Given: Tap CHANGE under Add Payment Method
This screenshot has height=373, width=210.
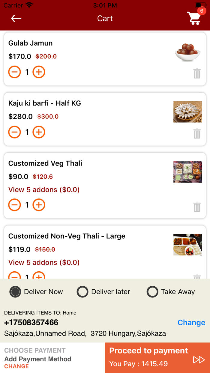Looking at the screenshot, I should pos(16,366).
